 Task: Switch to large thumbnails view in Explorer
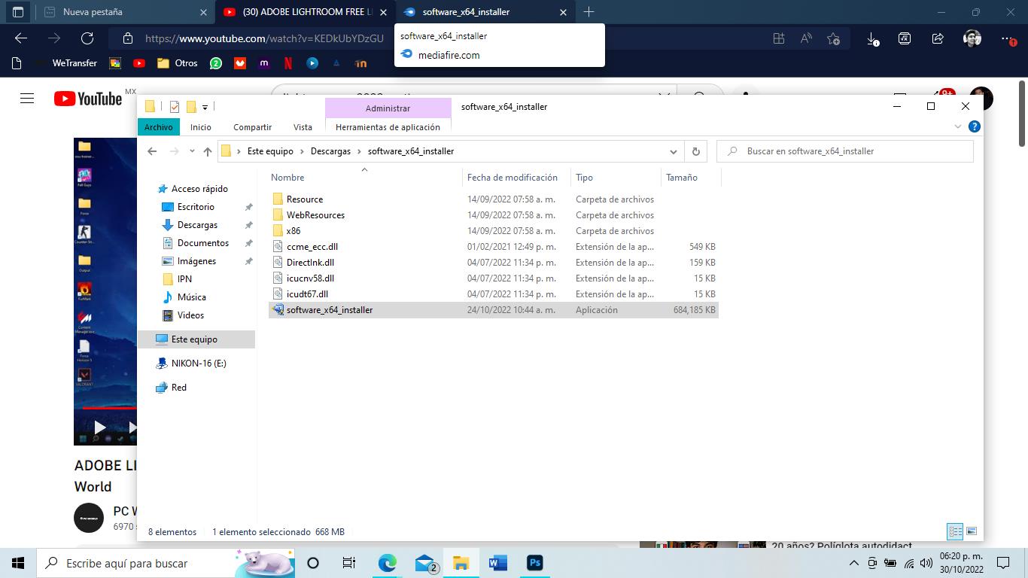click(x=971, y=531)
